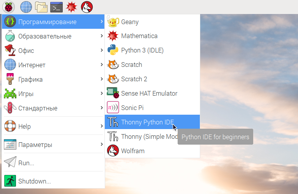Click the Параметры sliders icon

(10, 144)
